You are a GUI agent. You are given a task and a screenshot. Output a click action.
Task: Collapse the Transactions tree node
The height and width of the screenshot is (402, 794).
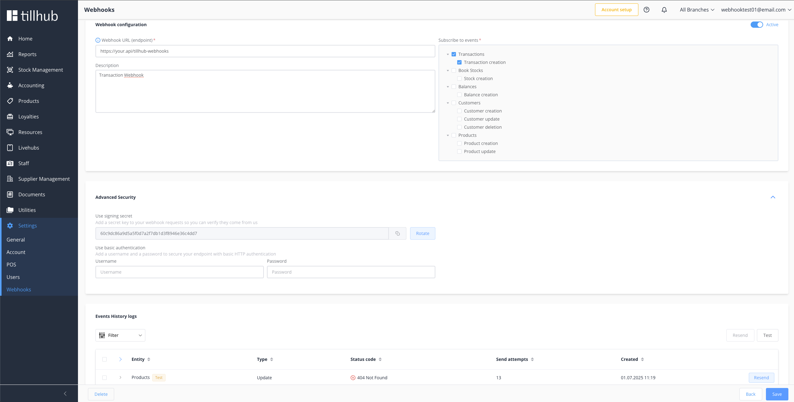click(448, 54)
